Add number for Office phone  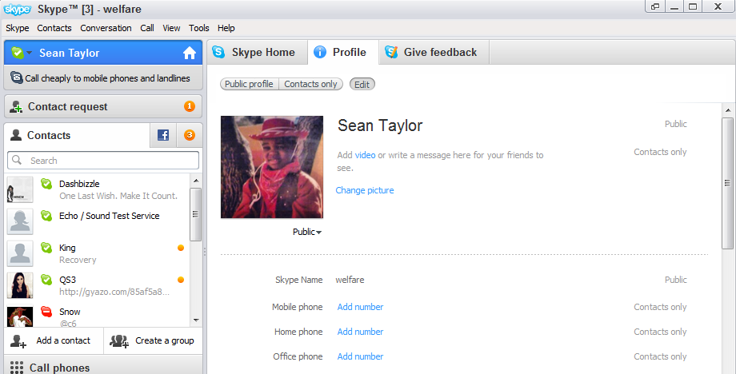(360, 356)
